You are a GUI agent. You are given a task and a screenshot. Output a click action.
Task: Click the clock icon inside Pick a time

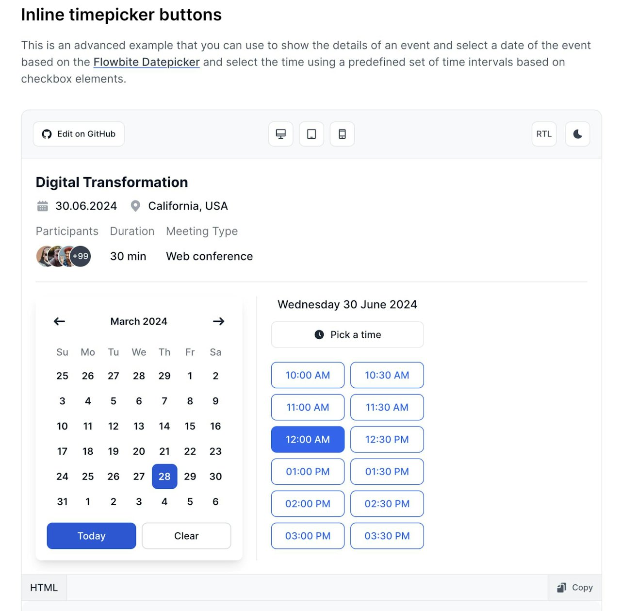[320, 334]
